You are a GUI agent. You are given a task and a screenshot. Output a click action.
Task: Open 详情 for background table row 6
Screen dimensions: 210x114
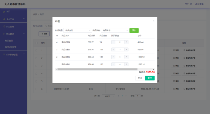[176, 89]
